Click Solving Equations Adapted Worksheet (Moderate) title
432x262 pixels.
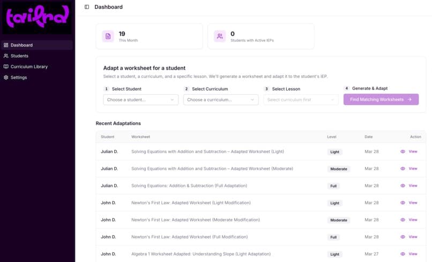[x=212, y=169]
